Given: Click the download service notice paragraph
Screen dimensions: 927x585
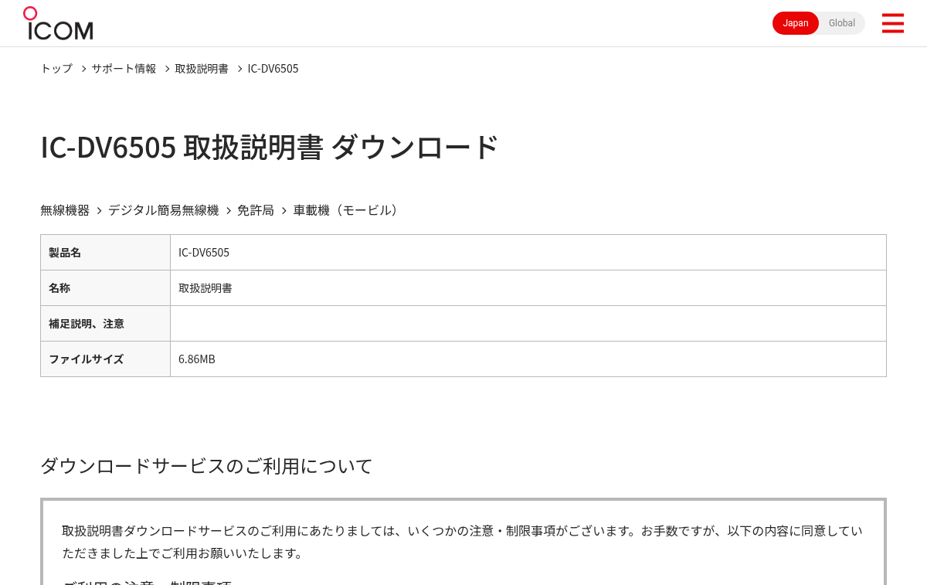Looking at the screenshot, I should click(x=462, y=542).
